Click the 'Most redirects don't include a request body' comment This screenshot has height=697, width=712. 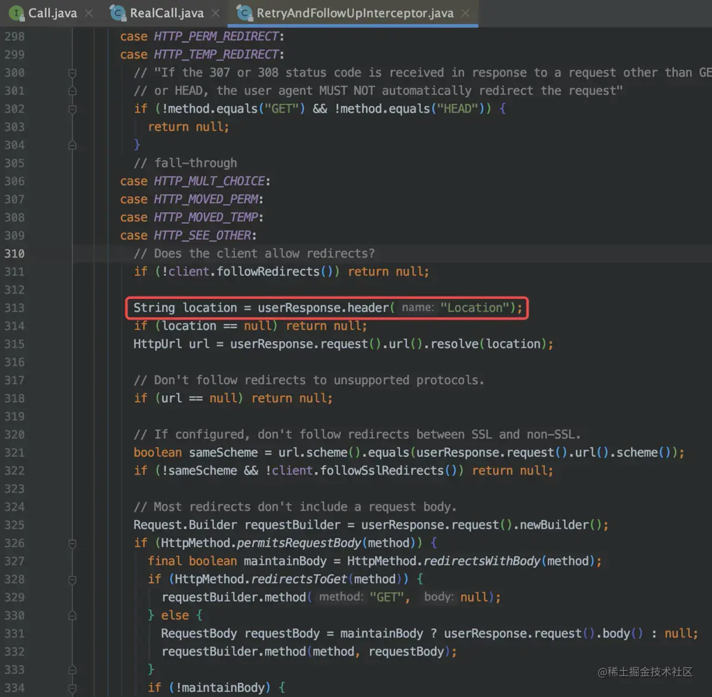[x=295, y=507]
